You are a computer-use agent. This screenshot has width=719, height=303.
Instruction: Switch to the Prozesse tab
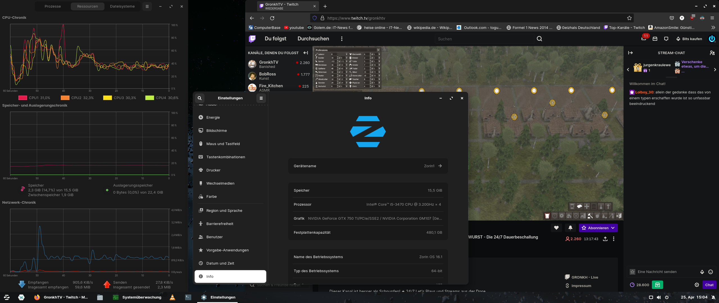coord(53,6)
